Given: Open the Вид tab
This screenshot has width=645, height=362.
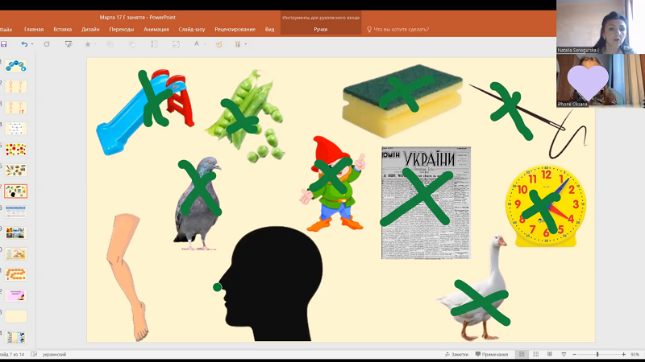Looking at the screenshot, I should (269, 30).
